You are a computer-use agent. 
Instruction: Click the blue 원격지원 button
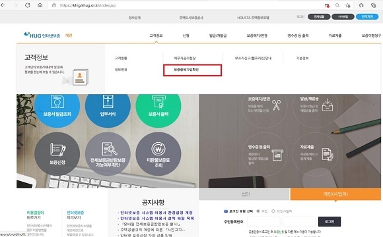click(367, 16)
